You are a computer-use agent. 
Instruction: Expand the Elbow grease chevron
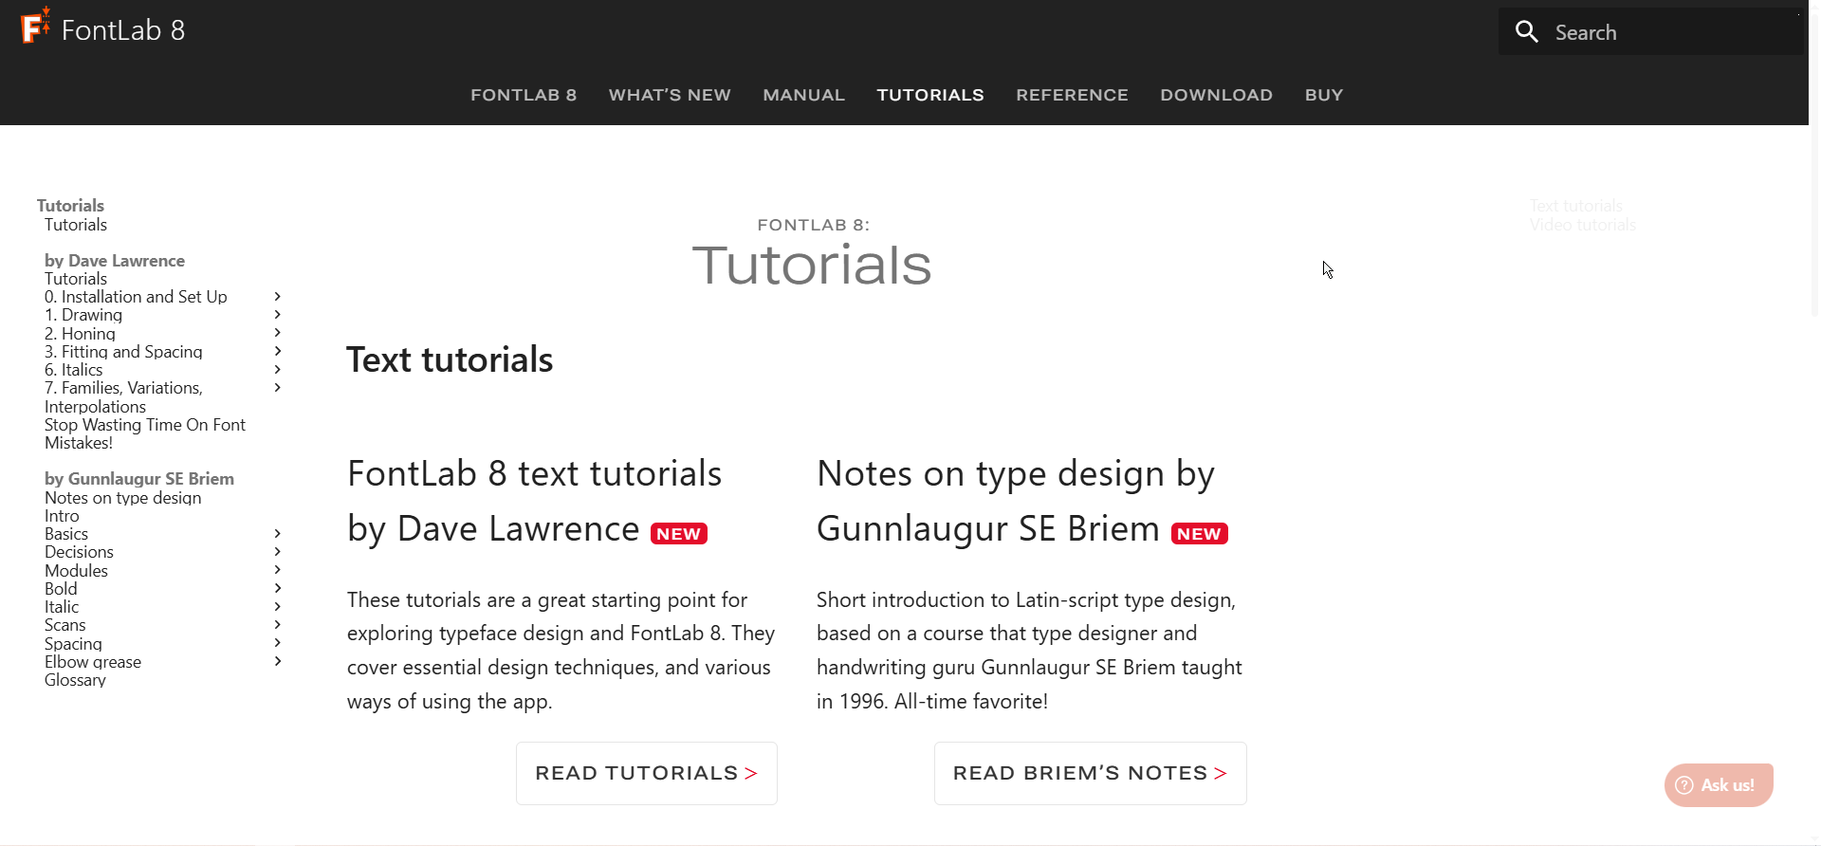pos(277,662)
